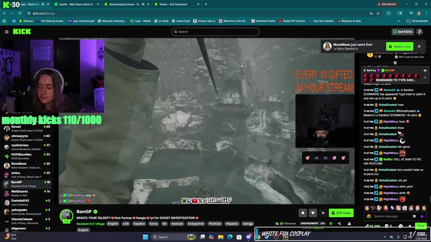
Task: Click the Gift Subs button
Action: tap(341, 213)
